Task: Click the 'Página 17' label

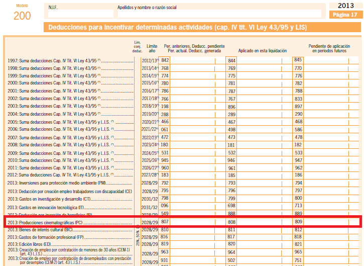Action: tap(345, 15)
